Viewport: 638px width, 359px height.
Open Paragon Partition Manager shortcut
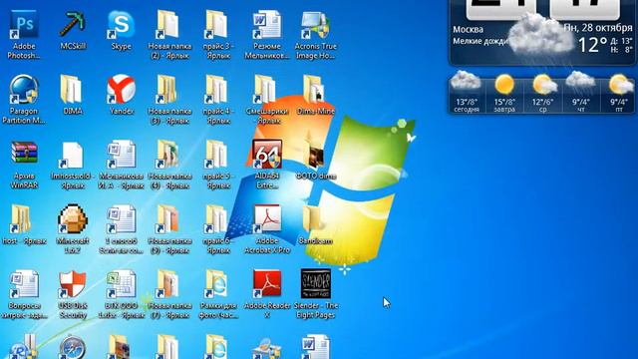coord(24,100)
